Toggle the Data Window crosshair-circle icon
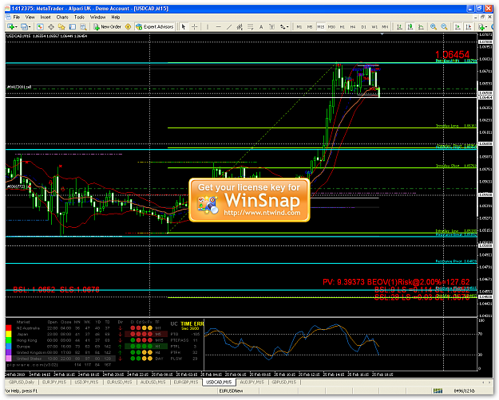The image size is (499, 400). pyautogui.click(x=51, y=27)
